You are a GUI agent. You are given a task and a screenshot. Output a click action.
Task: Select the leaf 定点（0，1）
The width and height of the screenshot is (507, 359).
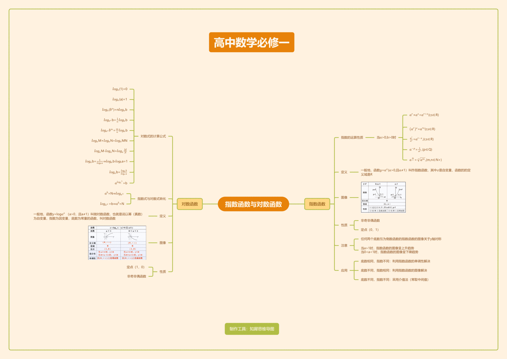coord(370,230)
